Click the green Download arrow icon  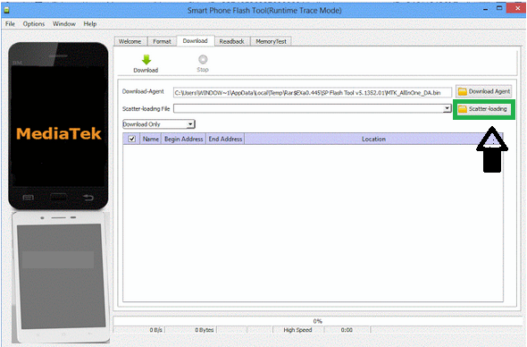click(146, 60)
